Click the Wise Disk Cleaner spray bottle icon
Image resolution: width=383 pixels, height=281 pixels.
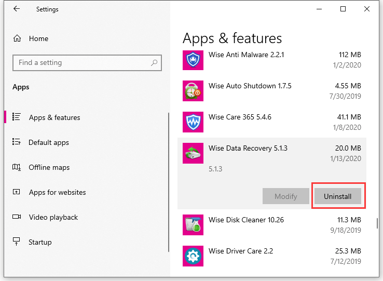coord(193,225)
